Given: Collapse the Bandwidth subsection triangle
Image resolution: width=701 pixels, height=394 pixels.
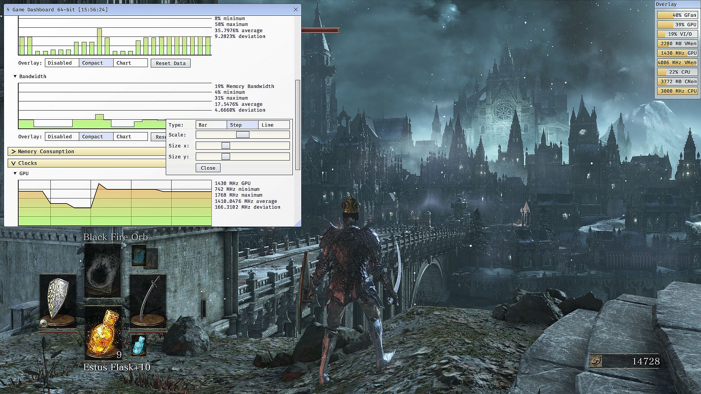Looking at the screenshot, I should 15,76.
